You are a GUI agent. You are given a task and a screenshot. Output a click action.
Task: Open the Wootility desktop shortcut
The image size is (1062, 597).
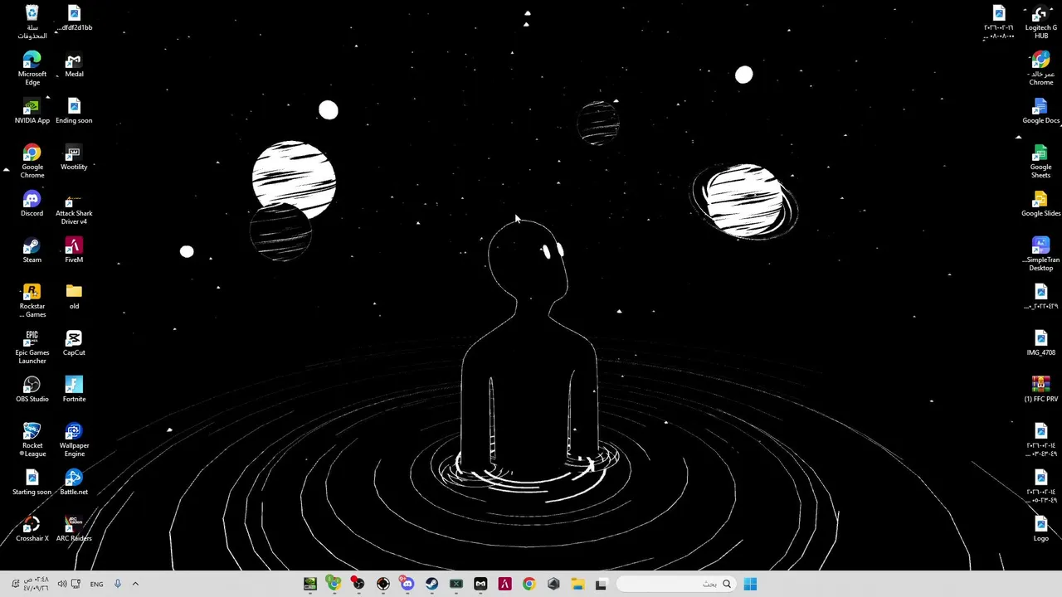(74, 158)
